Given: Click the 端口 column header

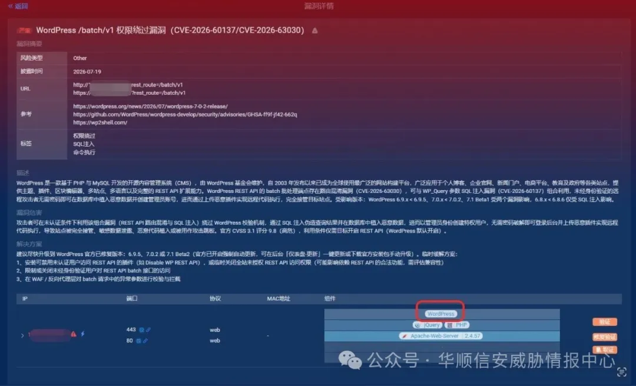Looking at the screenshot, I should (132, 299).
